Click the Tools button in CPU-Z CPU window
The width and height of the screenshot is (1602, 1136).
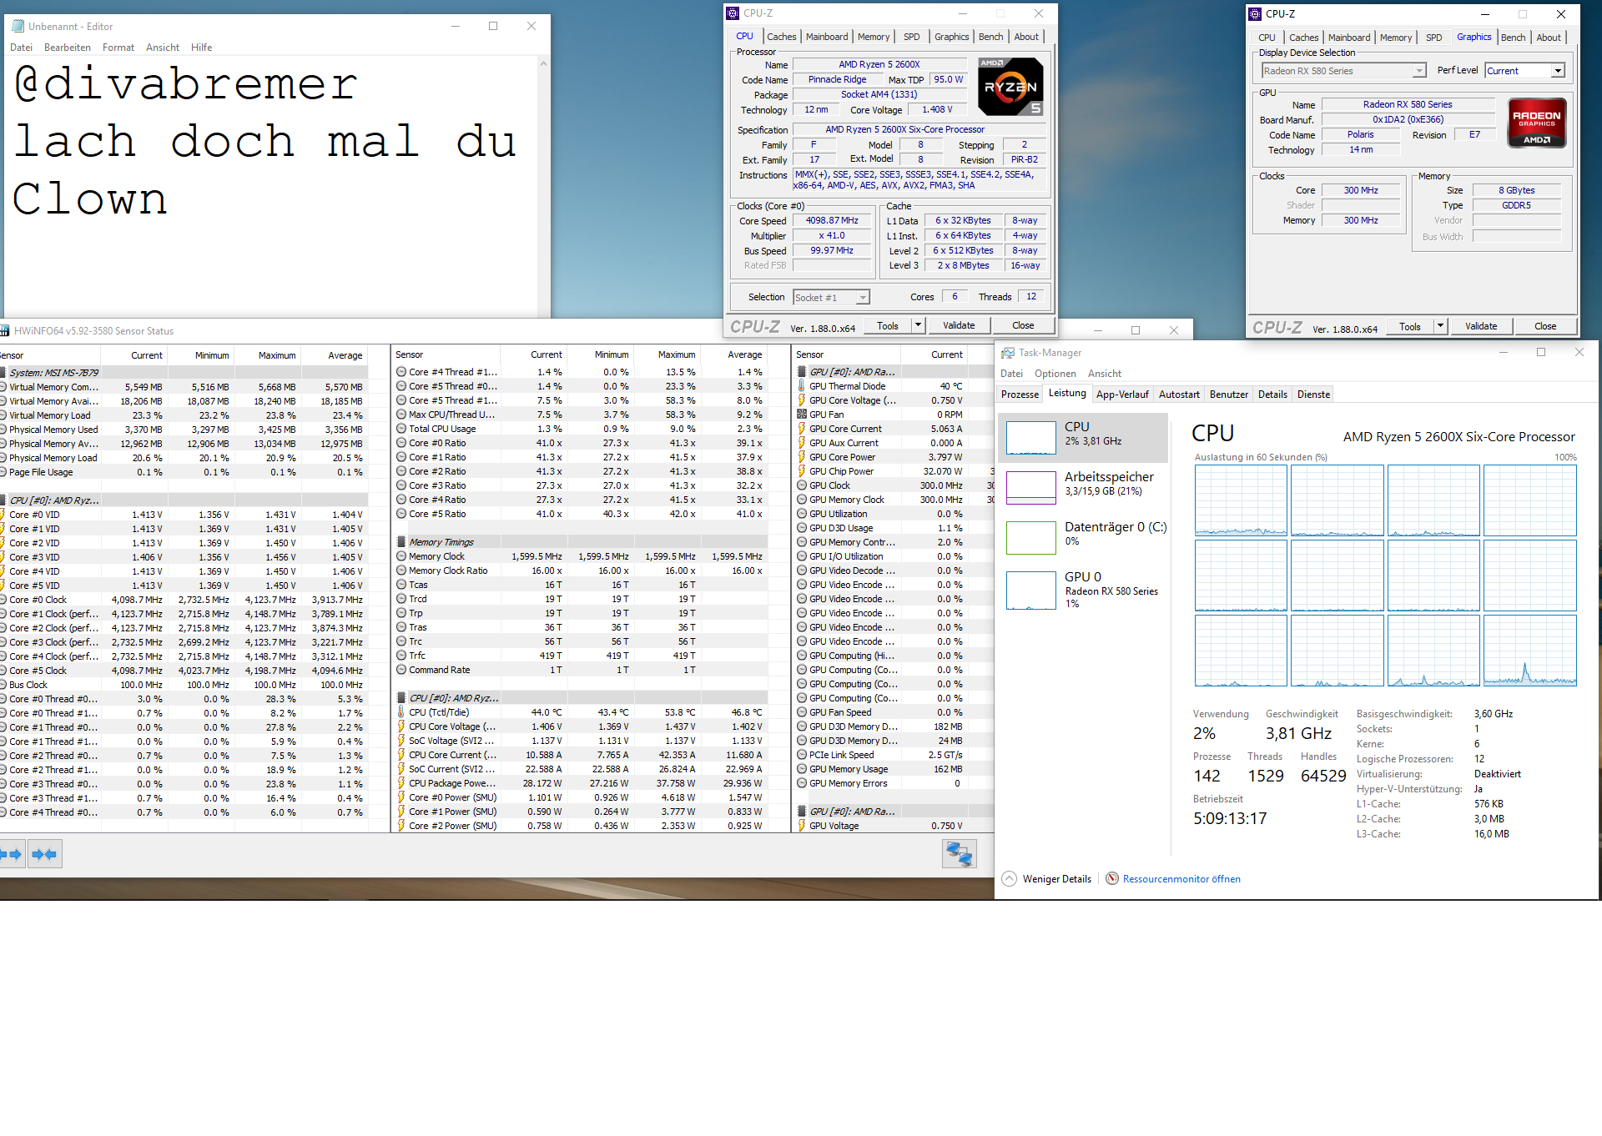pyautogui.click(x=888, y=325)
